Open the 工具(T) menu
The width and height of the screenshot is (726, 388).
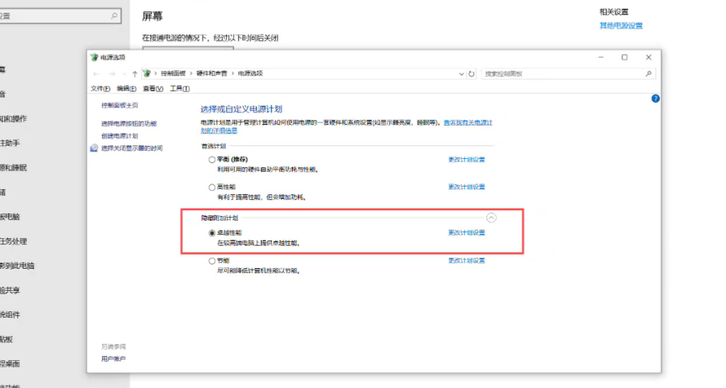point(180,89)
